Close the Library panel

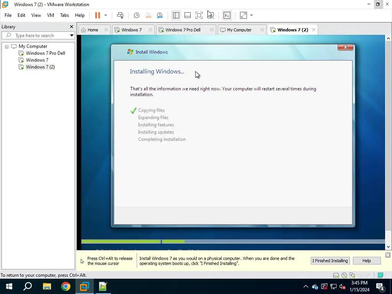[x=72, y=26]
